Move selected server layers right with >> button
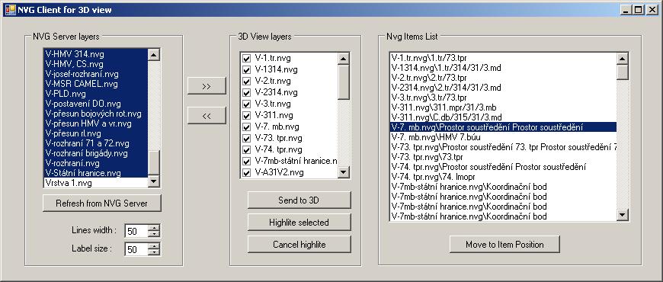663x282 pixels. pos(207,86)
